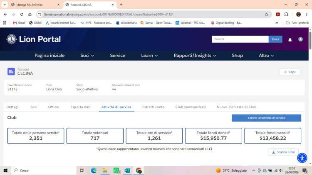Open the INPS Fascicolo bookmark

click(x=96, y=23)
